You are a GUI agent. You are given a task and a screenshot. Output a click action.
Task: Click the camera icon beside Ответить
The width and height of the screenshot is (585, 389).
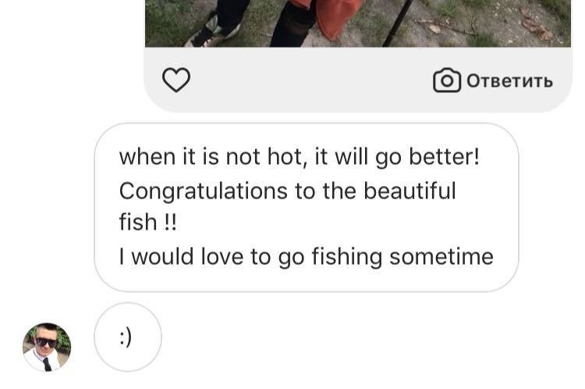point(447,80)
